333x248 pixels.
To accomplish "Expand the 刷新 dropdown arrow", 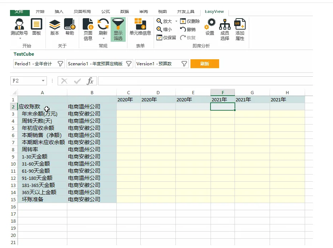I will 103,38.
